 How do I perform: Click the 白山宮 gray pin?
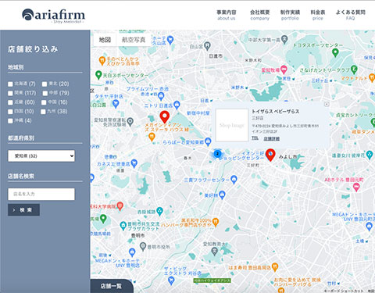pyautogui.click(x=207, y=46)
